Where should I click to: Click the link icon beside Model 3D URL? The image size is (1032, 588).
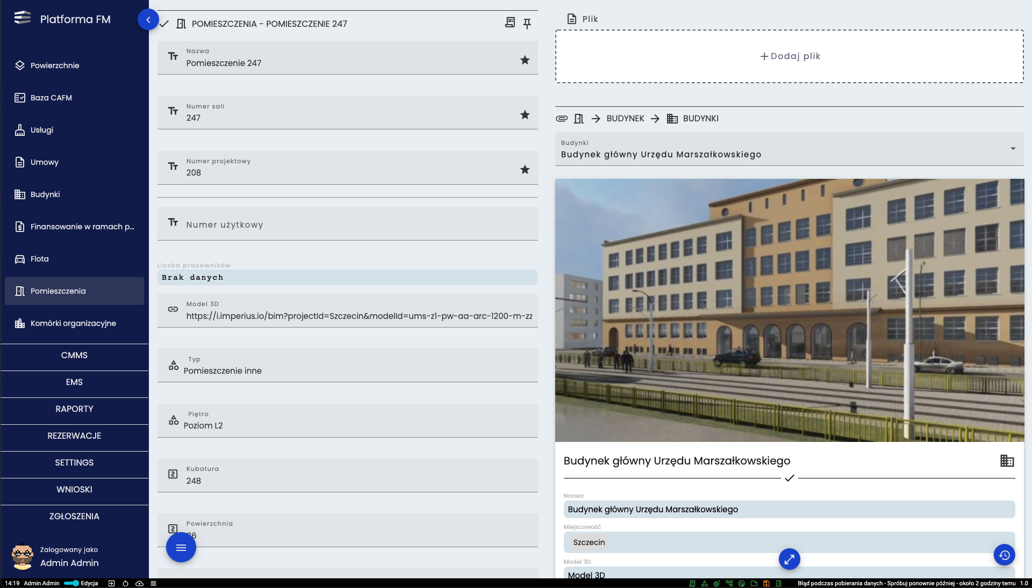(173, 309)
